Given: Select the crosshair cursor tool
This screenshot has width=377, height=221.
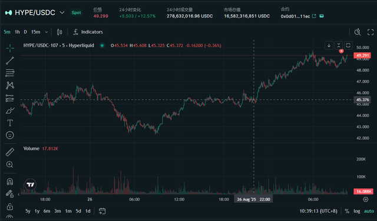Looking at the screenshot, I should [x=10, y=48].
